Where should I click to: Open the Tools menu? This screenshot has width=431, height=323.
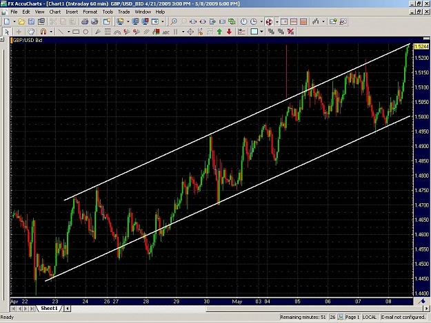coord(108,12)
